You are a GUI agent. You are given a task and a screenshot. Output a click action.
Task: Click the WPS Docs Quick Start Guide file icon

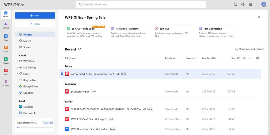pos(67,129)
